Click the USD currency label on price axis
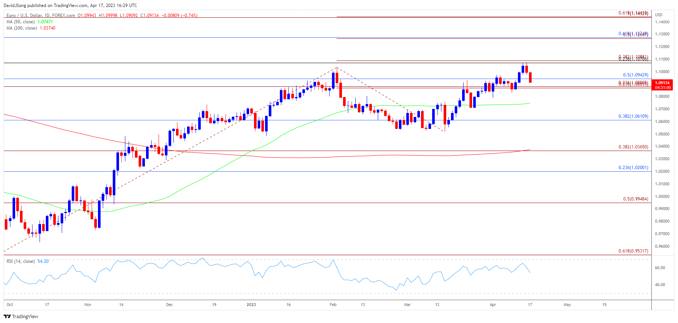This screenshot has width=678, height=323. pyautogui.click(x=659, y=15)
